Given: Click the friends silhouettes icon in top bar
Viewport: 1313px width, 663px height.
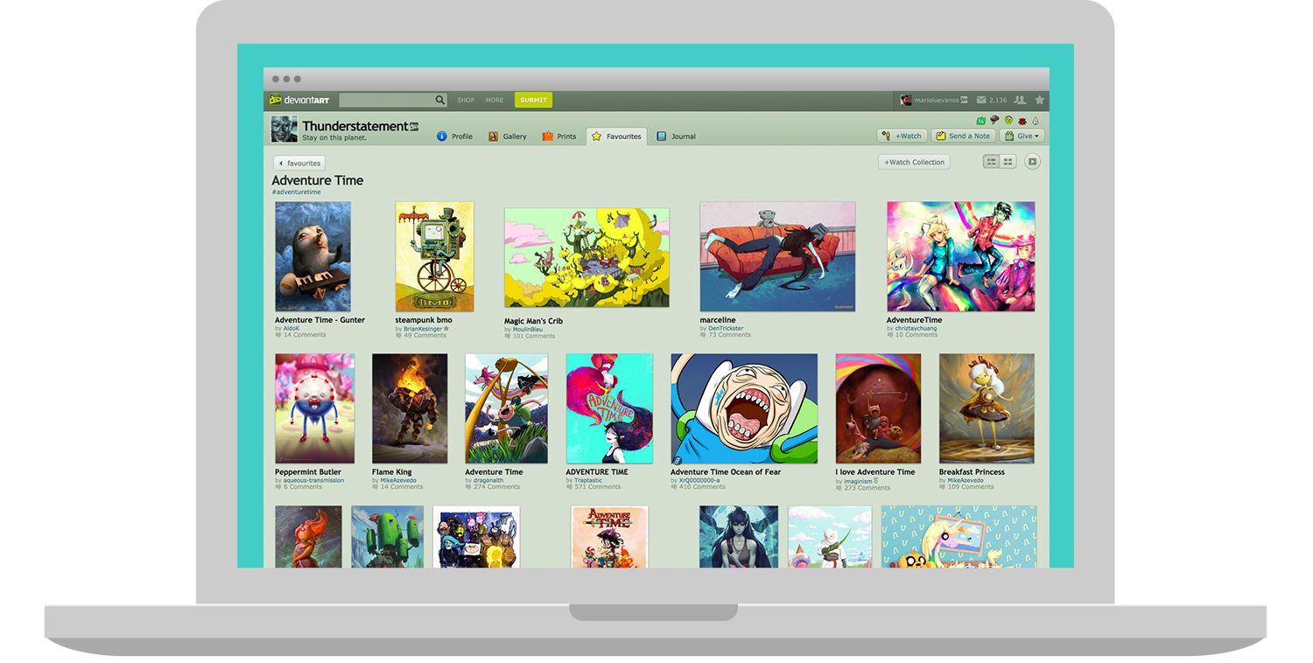Looking at the screenshot, I should (1020, 100).
